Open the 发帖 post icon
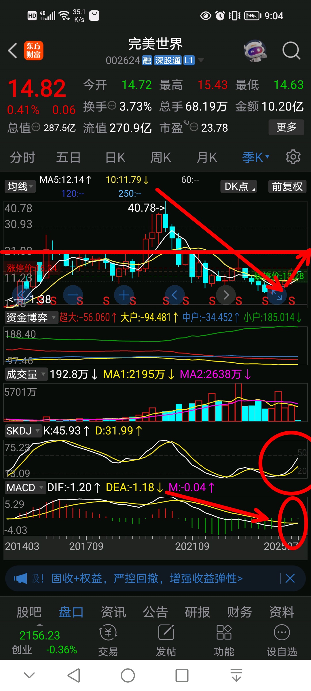 pyautogui.click(x=166, y=640)
